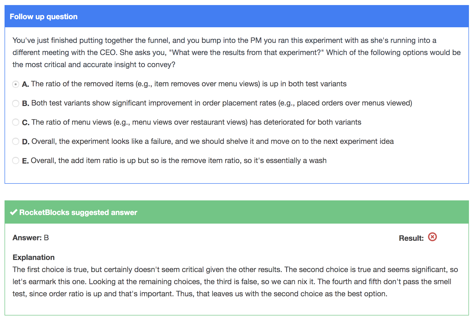Click the menu views deteriorated answer text

[196, 122]
